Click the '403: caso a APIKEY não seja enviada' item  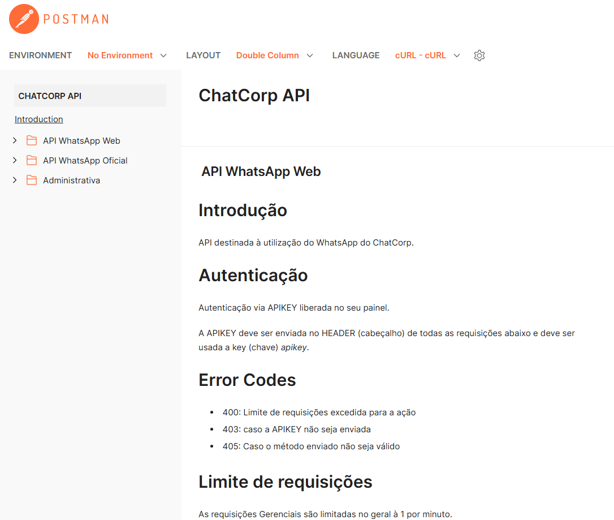(296, 429)
